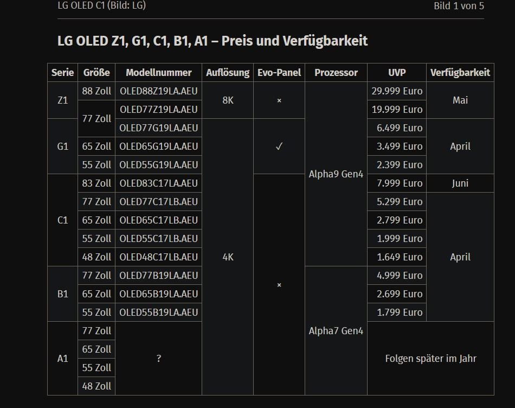The image size is (515, 408).
Task: Click the Evo-Panel cross in Z1 row
Action: [279, 100]
